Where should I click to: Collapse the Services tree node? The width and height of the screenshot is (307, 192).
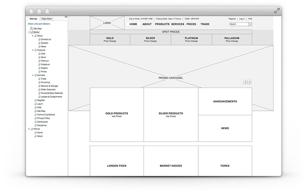33,75
